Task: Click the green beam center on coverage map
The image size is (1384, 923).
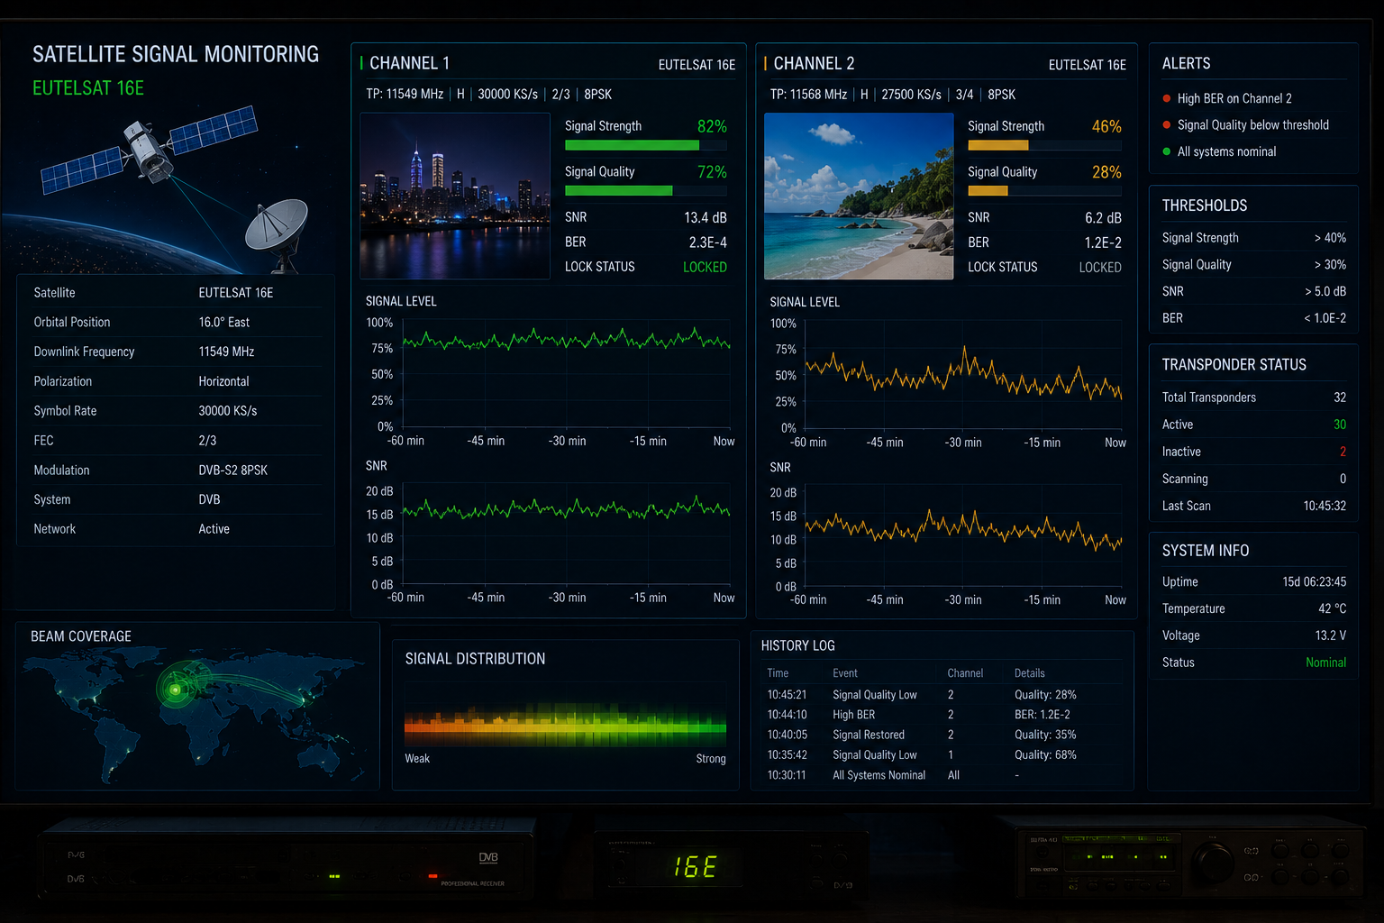Action: [176, 690]
